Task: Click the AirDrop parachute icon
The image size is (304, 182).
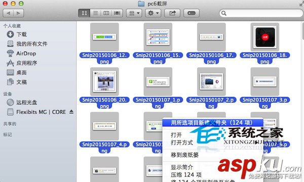Action: (10, 54)
